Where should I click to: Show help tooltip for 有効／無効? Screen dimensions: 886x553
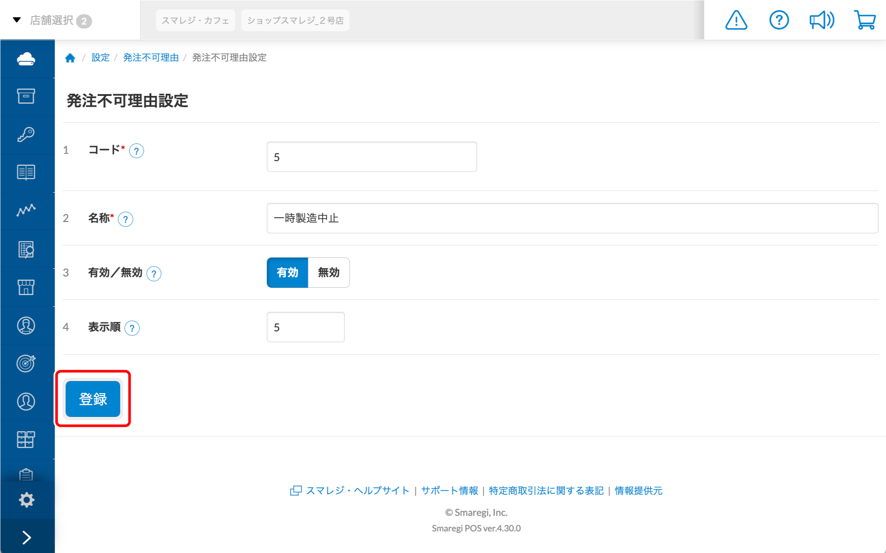pyautogui.click(x=154, y=274)
